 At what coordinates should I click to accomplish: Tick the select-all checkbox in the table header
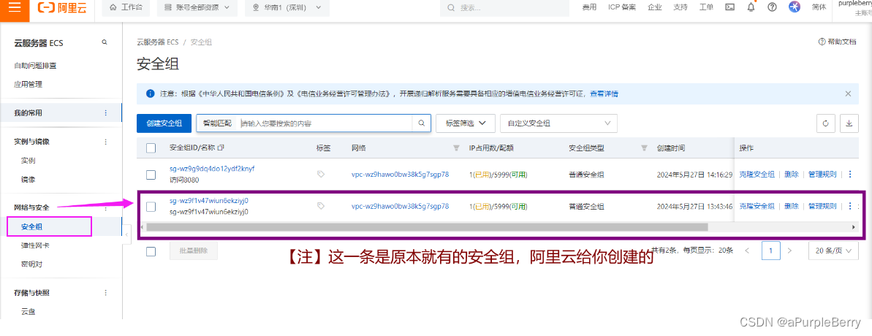tap(151, 148)
